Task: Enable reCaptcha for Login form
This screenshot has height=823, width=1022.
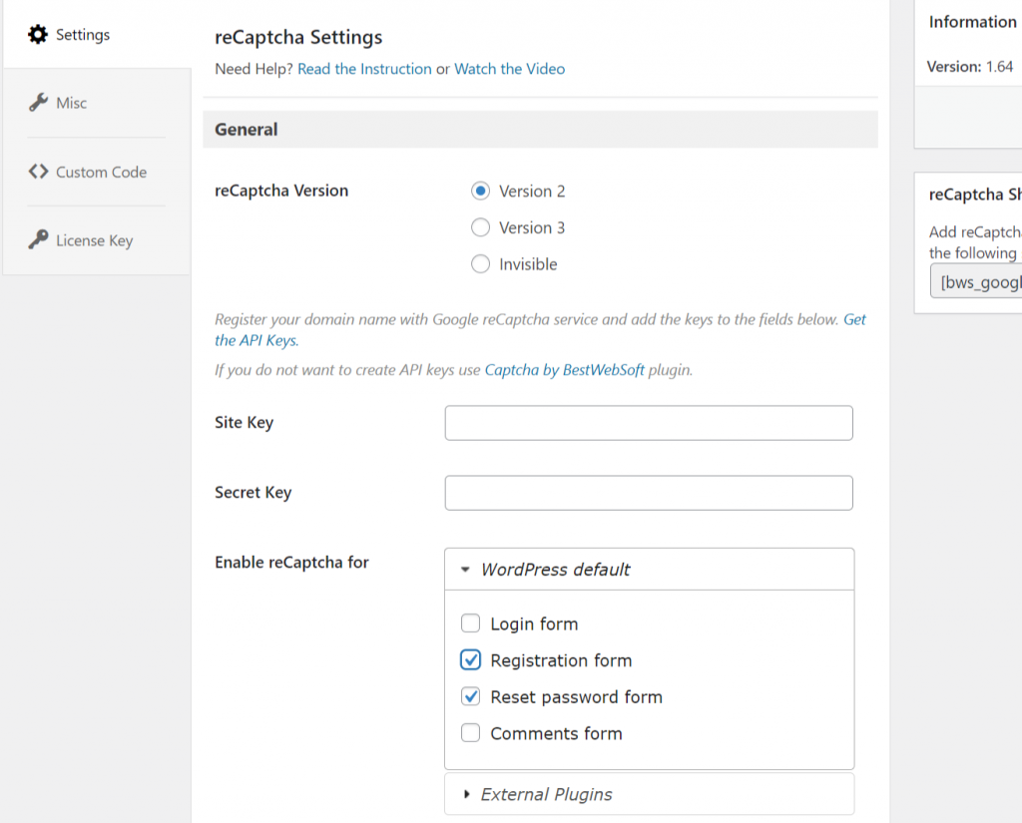Action: pyautogui.click(x=471, y=623)
